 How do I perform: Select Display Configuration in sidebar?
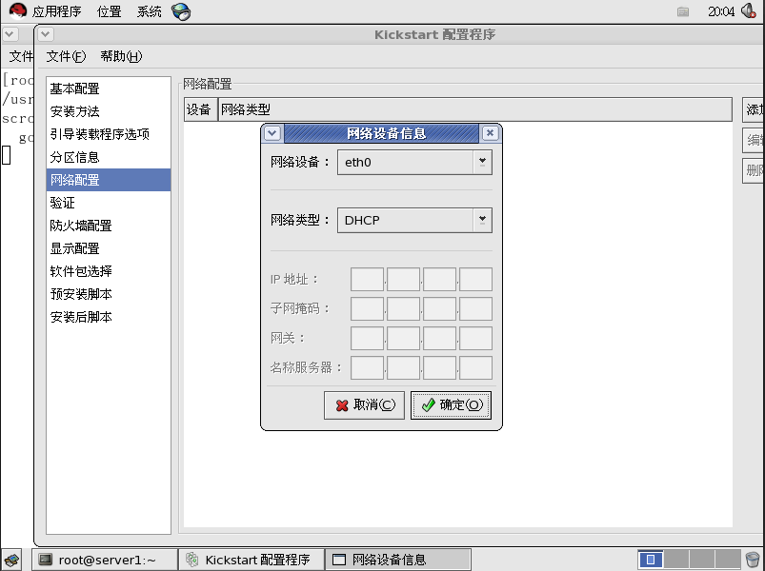[x=109, y=248]
